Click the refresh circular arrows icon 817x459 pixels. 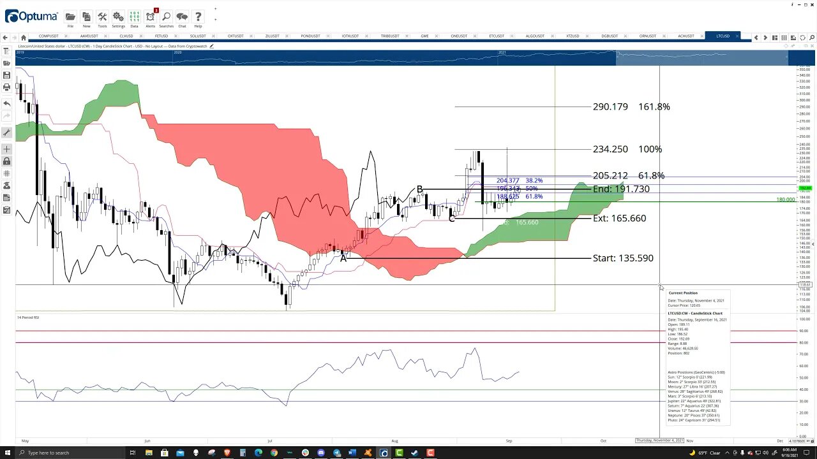tap(802, 38)
